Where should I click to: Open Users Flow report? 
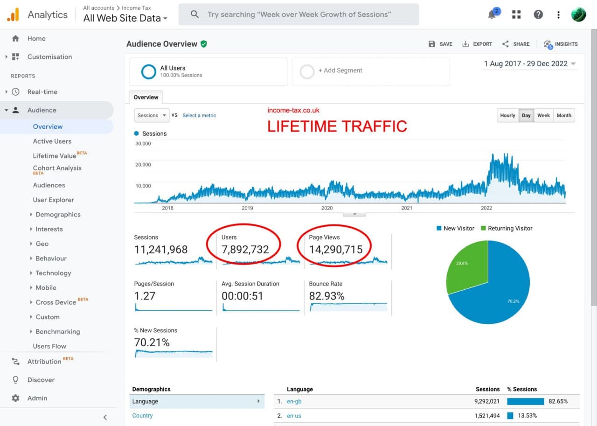point(49,346)
